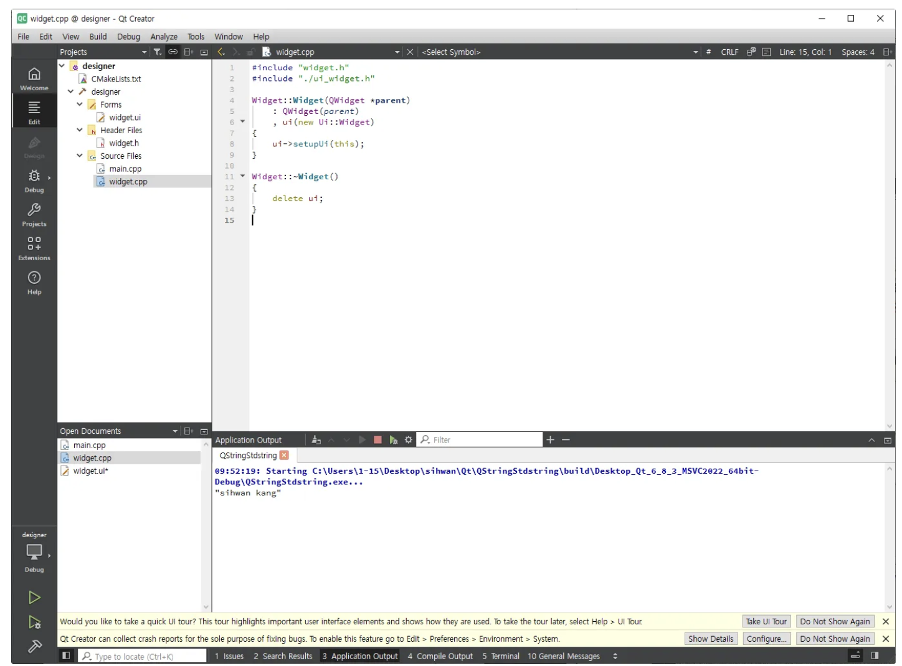Open the Help mode
902x666 pixels.
(34, 283)
